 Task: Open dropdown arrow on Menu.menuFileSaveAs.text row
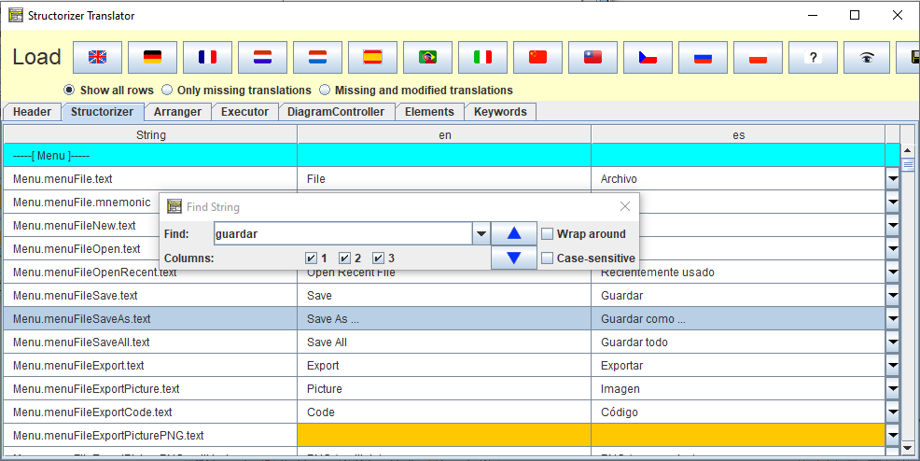click(x=892, y=318)
